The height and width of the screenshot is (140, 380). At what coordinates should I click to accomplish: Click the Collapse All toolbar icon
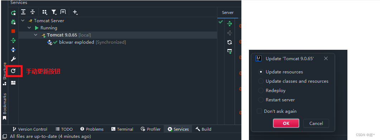(33, 12)
